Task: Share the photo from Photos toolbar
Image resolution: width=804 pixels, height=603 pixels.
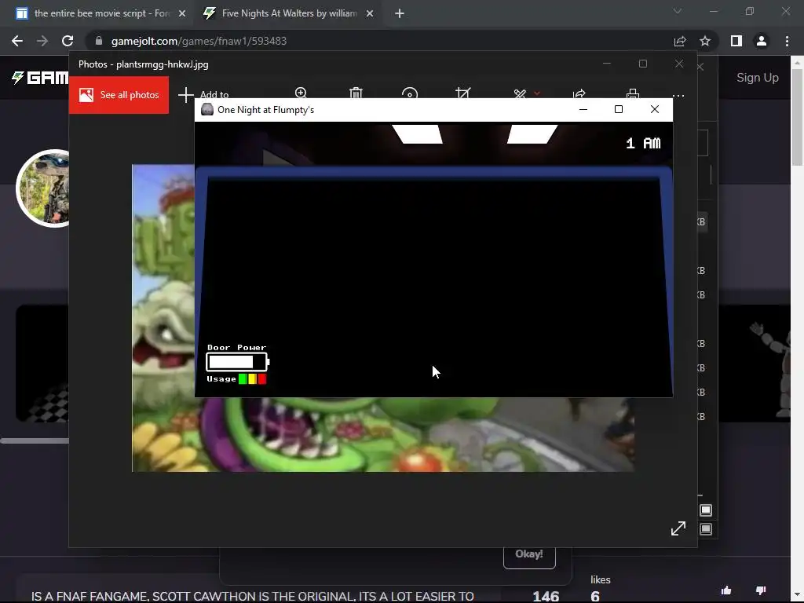Action: pyautogui.click(x=579, y=93)
